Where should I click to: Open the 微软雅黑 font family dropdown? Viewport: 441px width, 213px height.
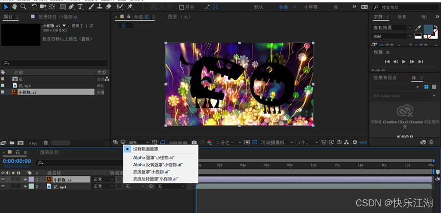point(392,28)
